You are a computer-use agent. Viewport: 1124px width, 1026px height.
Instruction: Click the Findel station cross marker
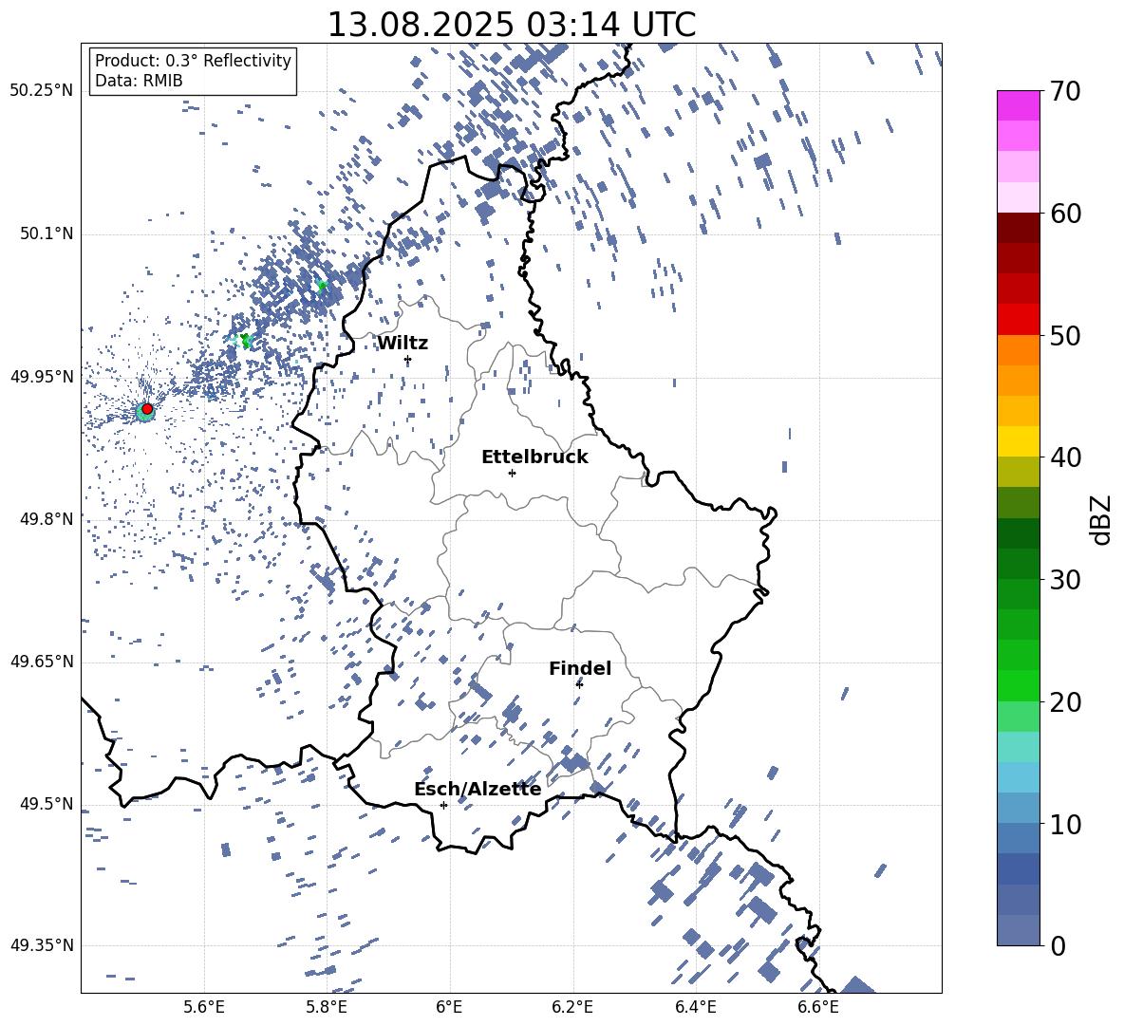[x=579, y=684]
